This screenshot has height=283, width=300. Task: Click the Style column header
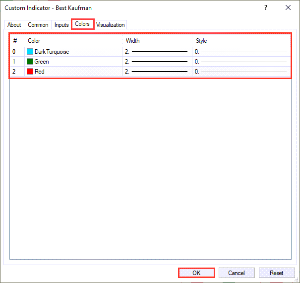click(x=241, y=41)
